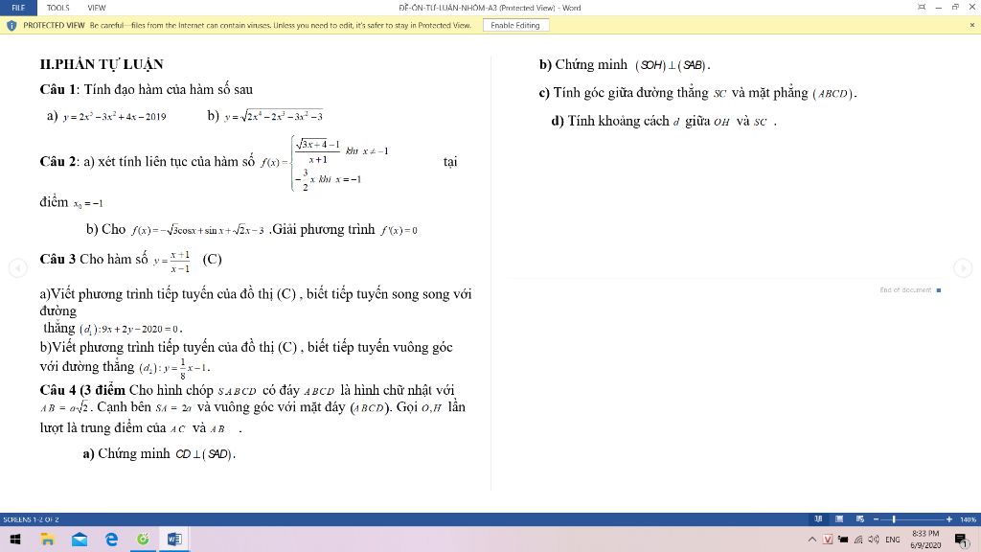981x552 pixels.
Task: Switch to Web Layout view in status bar
Action: point(859,518)
